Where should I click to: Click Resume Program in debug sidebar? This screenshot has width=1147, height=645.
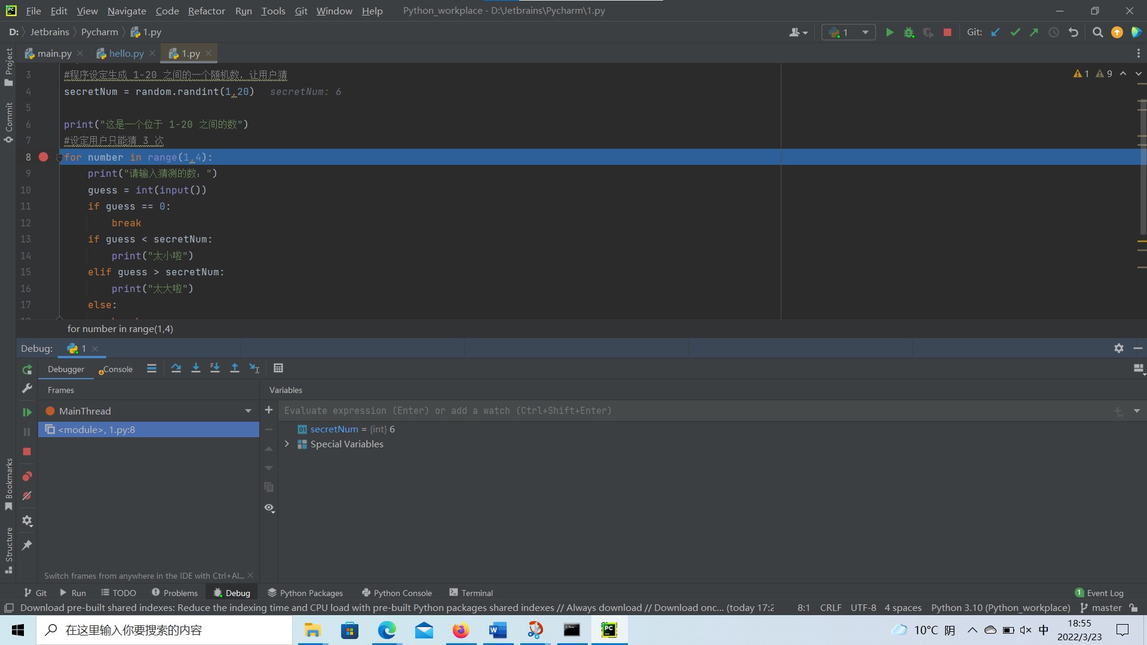(27, 412)
